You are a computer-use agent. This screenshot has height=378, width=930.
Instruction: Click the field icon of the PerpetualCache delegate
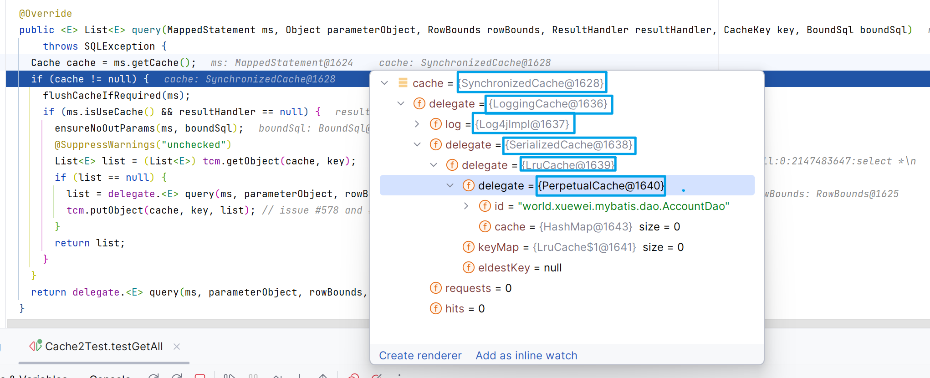[x=468, y=185]
